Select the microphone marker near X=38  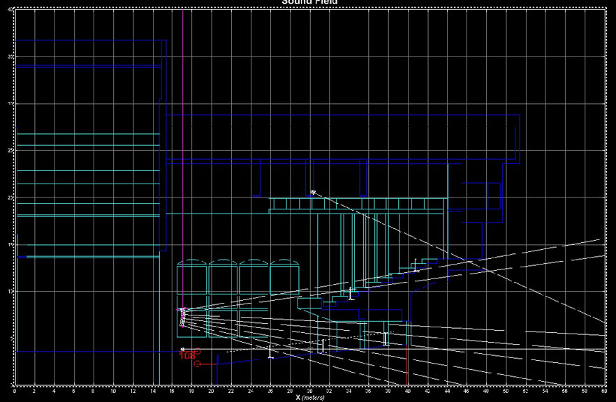click(385, 338)
